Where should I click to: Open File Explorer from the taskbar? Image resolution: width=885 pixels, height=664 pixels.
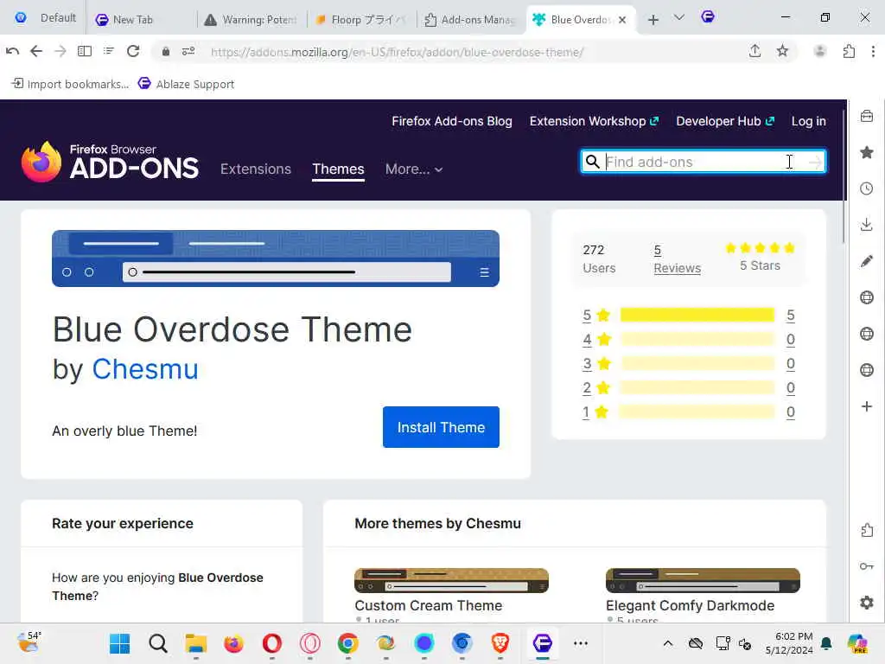click(196, 643)
